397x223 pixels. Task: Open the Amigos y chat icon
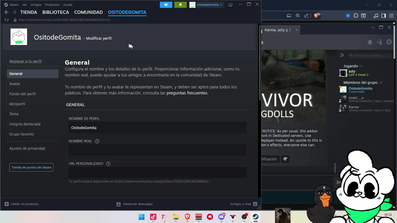[x=255, y=204]
